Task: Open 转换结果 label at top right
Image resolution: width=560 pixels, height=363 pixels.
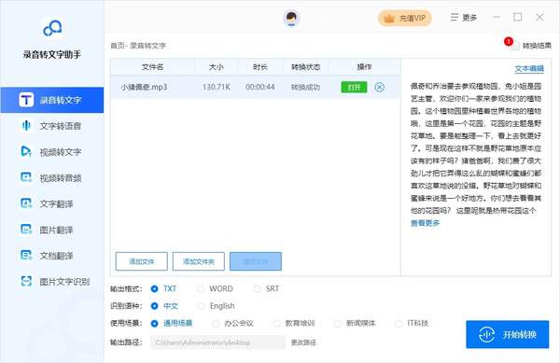Action: pyautogui.click(x=537, y=46)
